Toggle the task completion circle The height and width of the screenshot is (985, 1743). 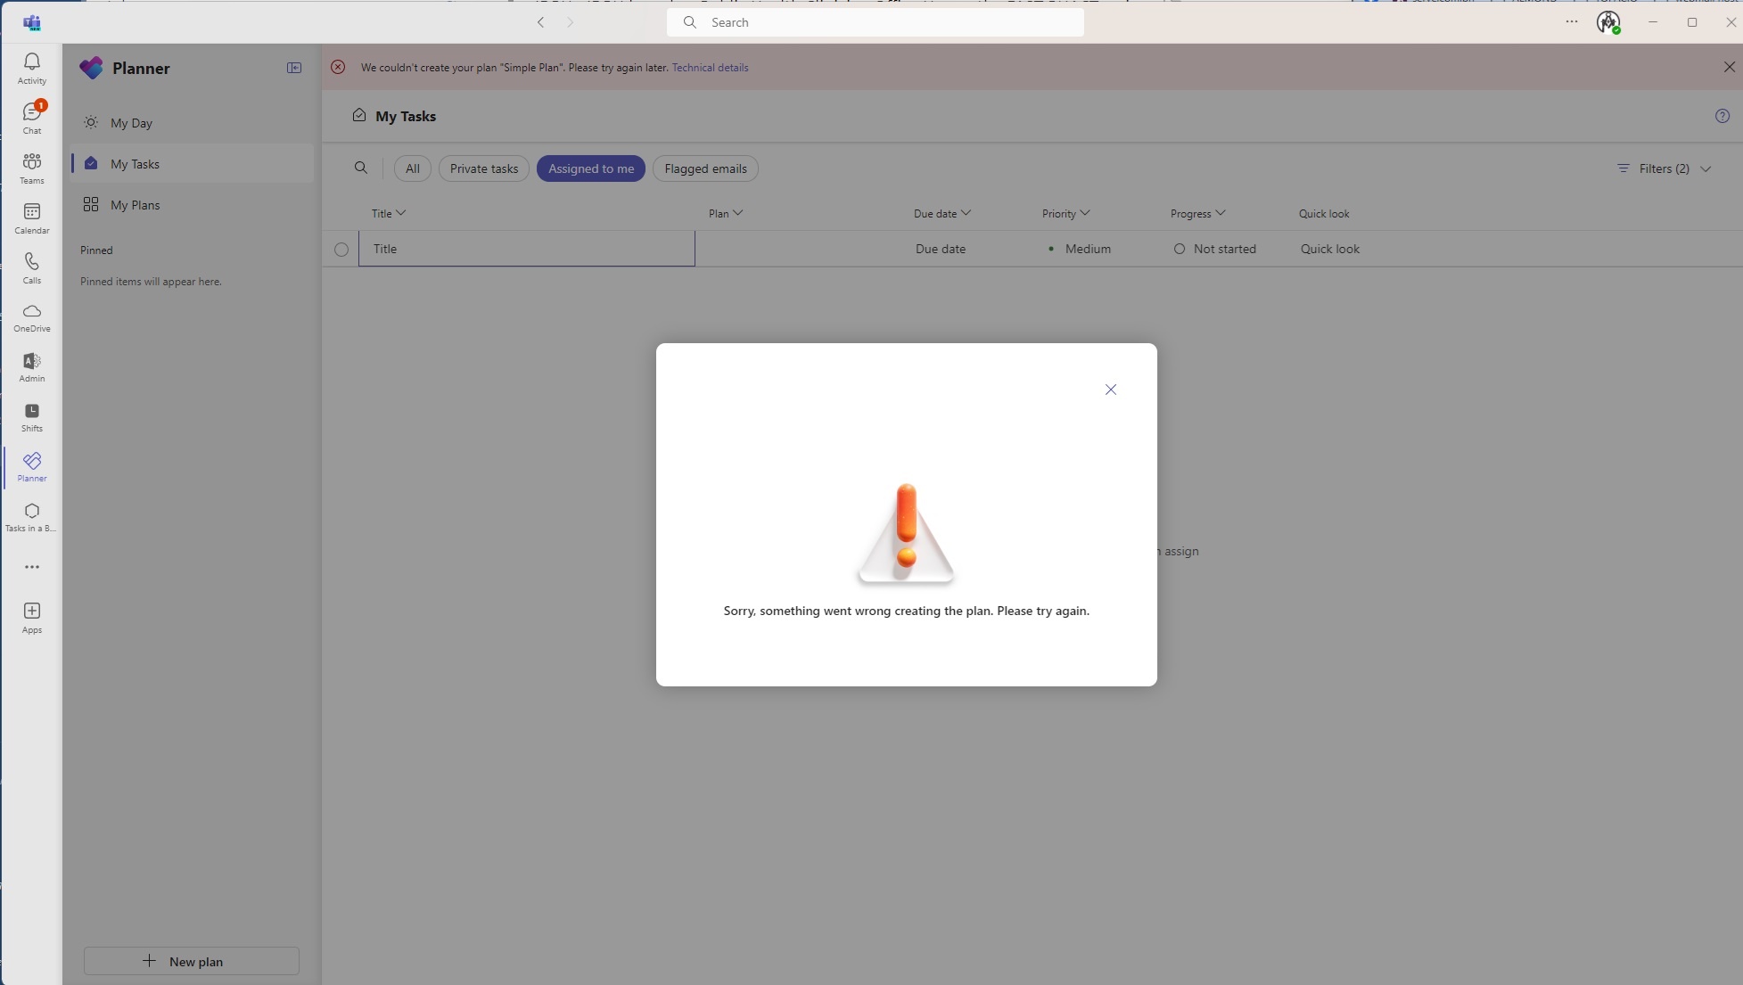click(x=341, y=250)
